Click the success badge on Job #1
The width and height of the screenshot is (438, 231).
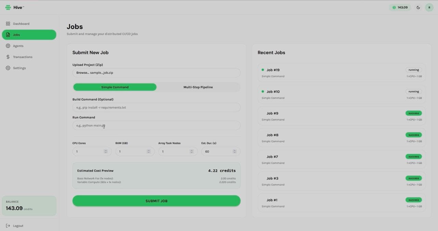[x=413, y=200]
